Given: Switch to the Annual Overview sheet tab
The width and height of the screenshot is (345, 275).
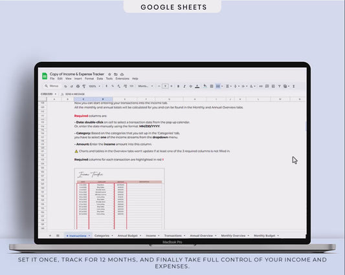Looking at the screenshot, I should tap(201, 236).
